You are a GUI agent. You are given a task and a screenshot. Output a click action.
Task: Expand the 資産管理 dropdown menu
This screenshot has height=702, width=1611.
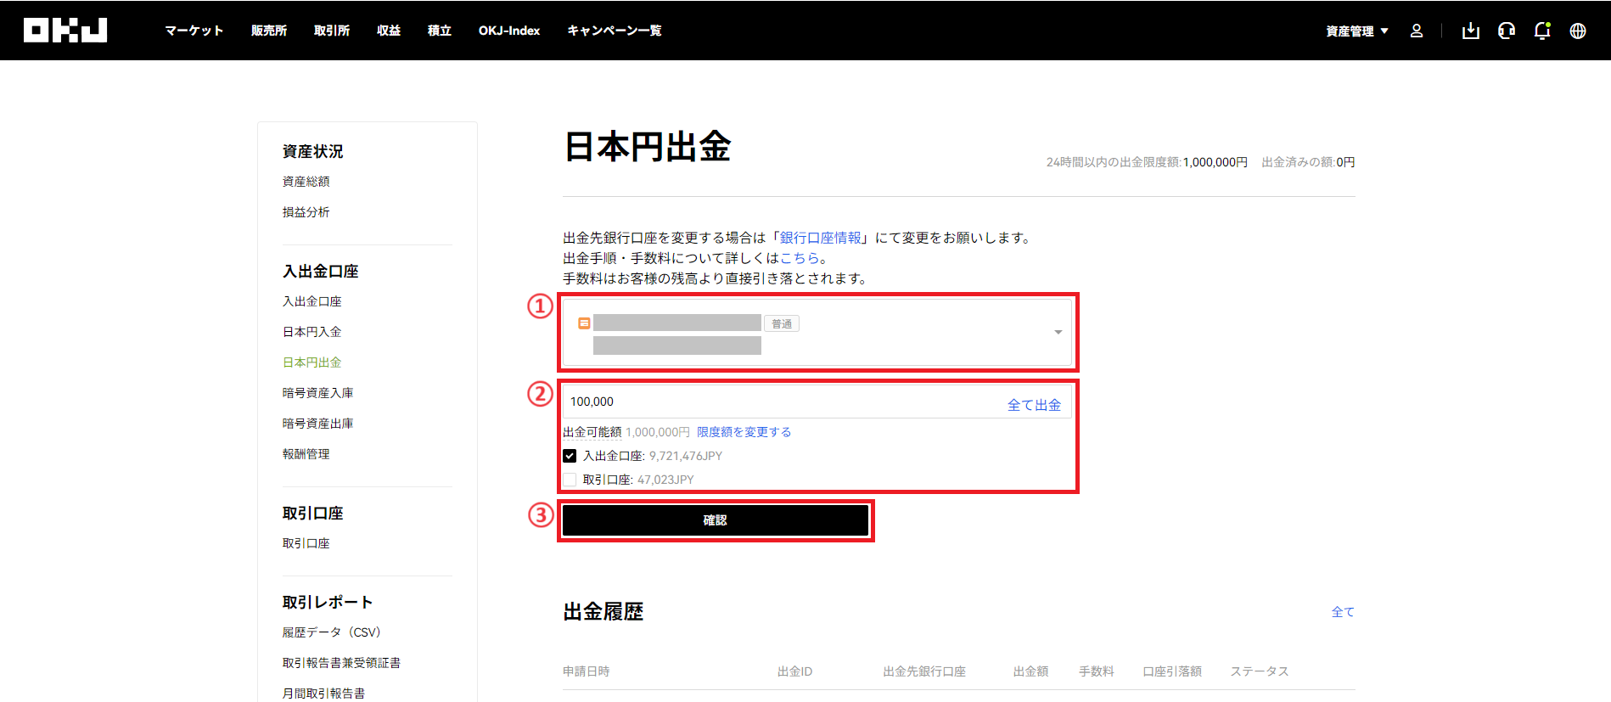[1356, 31]
